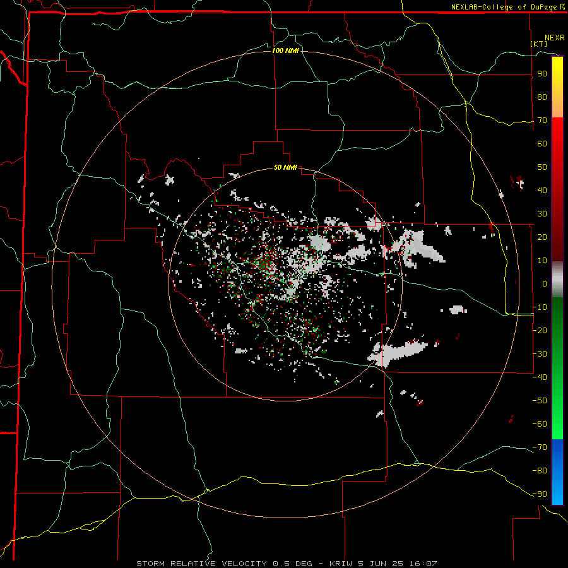This screenshot has width=568, height=568.
Task: Click the -90 value on velocity scale
Action: (540, 494)
